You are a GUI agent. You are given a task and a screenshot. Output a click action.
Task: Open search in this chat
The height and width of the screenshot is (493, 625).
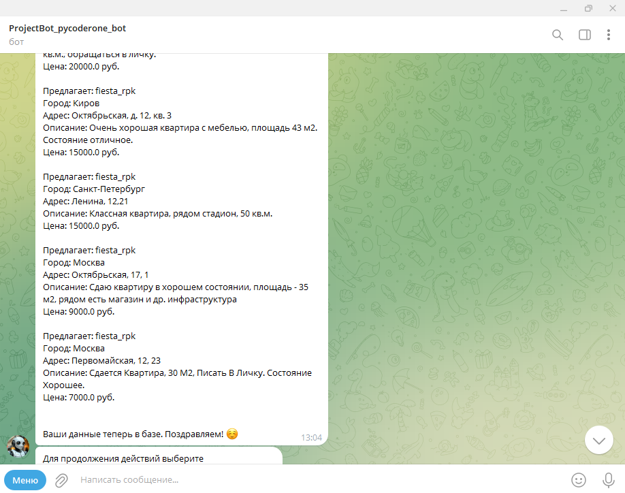click(x=557, y=35)
